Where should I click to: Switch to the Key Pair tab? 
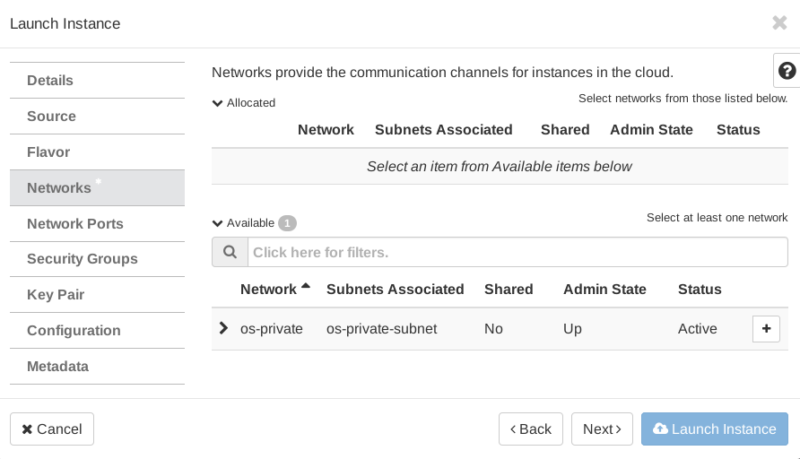pos(56,295)
